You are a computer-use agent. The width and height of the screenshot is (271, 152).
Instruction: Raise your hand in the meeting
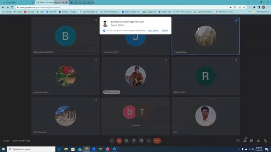coord(134,141)
